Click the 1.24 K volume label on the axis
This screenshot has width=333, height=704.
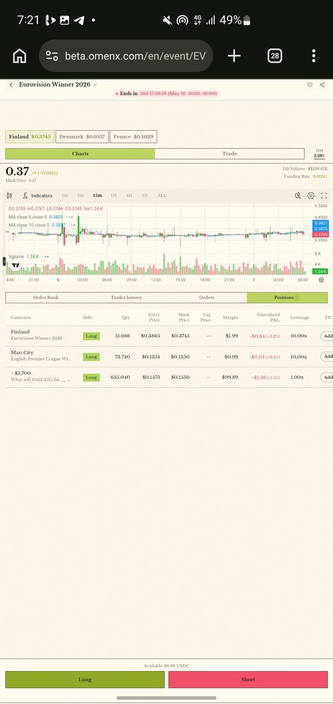point(321,272)
